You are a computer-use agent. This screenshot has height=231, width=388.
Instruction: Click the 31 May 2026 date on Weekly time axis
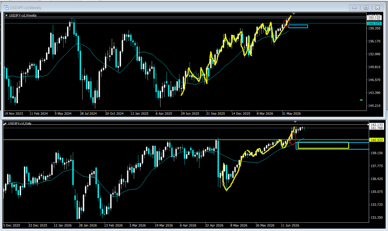291,114
